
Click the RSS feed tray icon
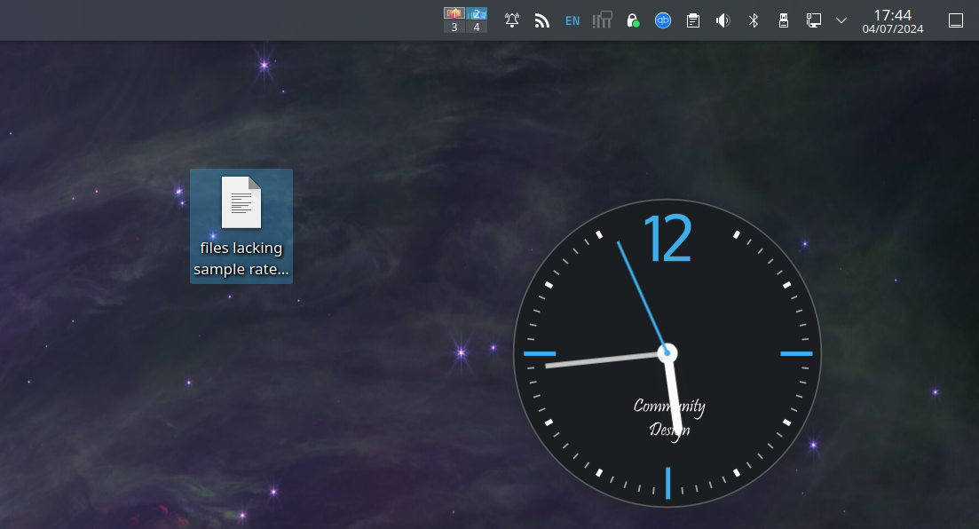(542, 20)
